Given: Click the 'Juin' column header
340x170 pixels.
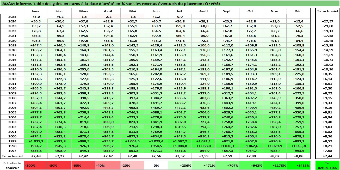Looking at the screenshot, I should [x=156, y=11].
